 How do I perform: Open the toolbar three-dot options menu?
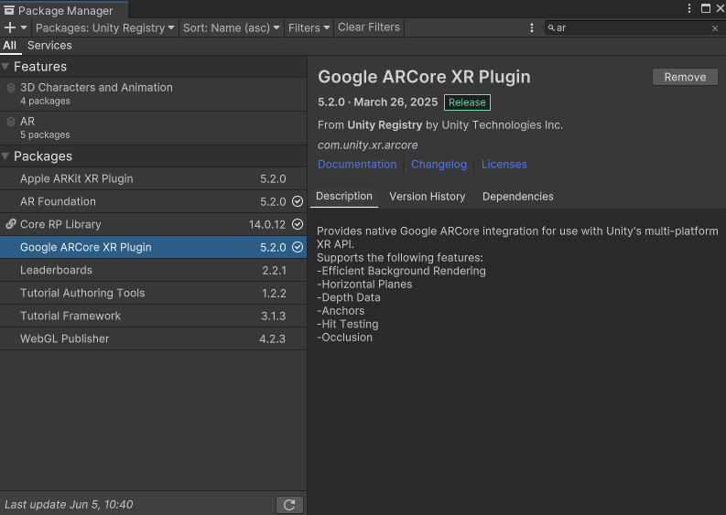point(532,27)
